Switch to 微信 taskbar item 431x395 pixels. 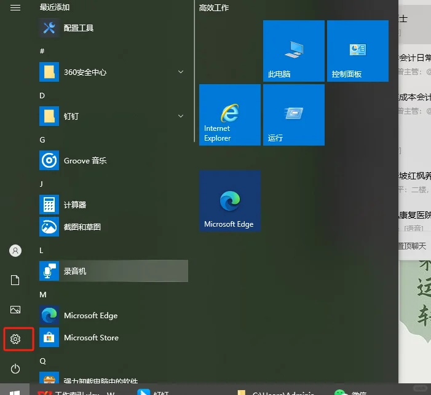tap(350, 391)
